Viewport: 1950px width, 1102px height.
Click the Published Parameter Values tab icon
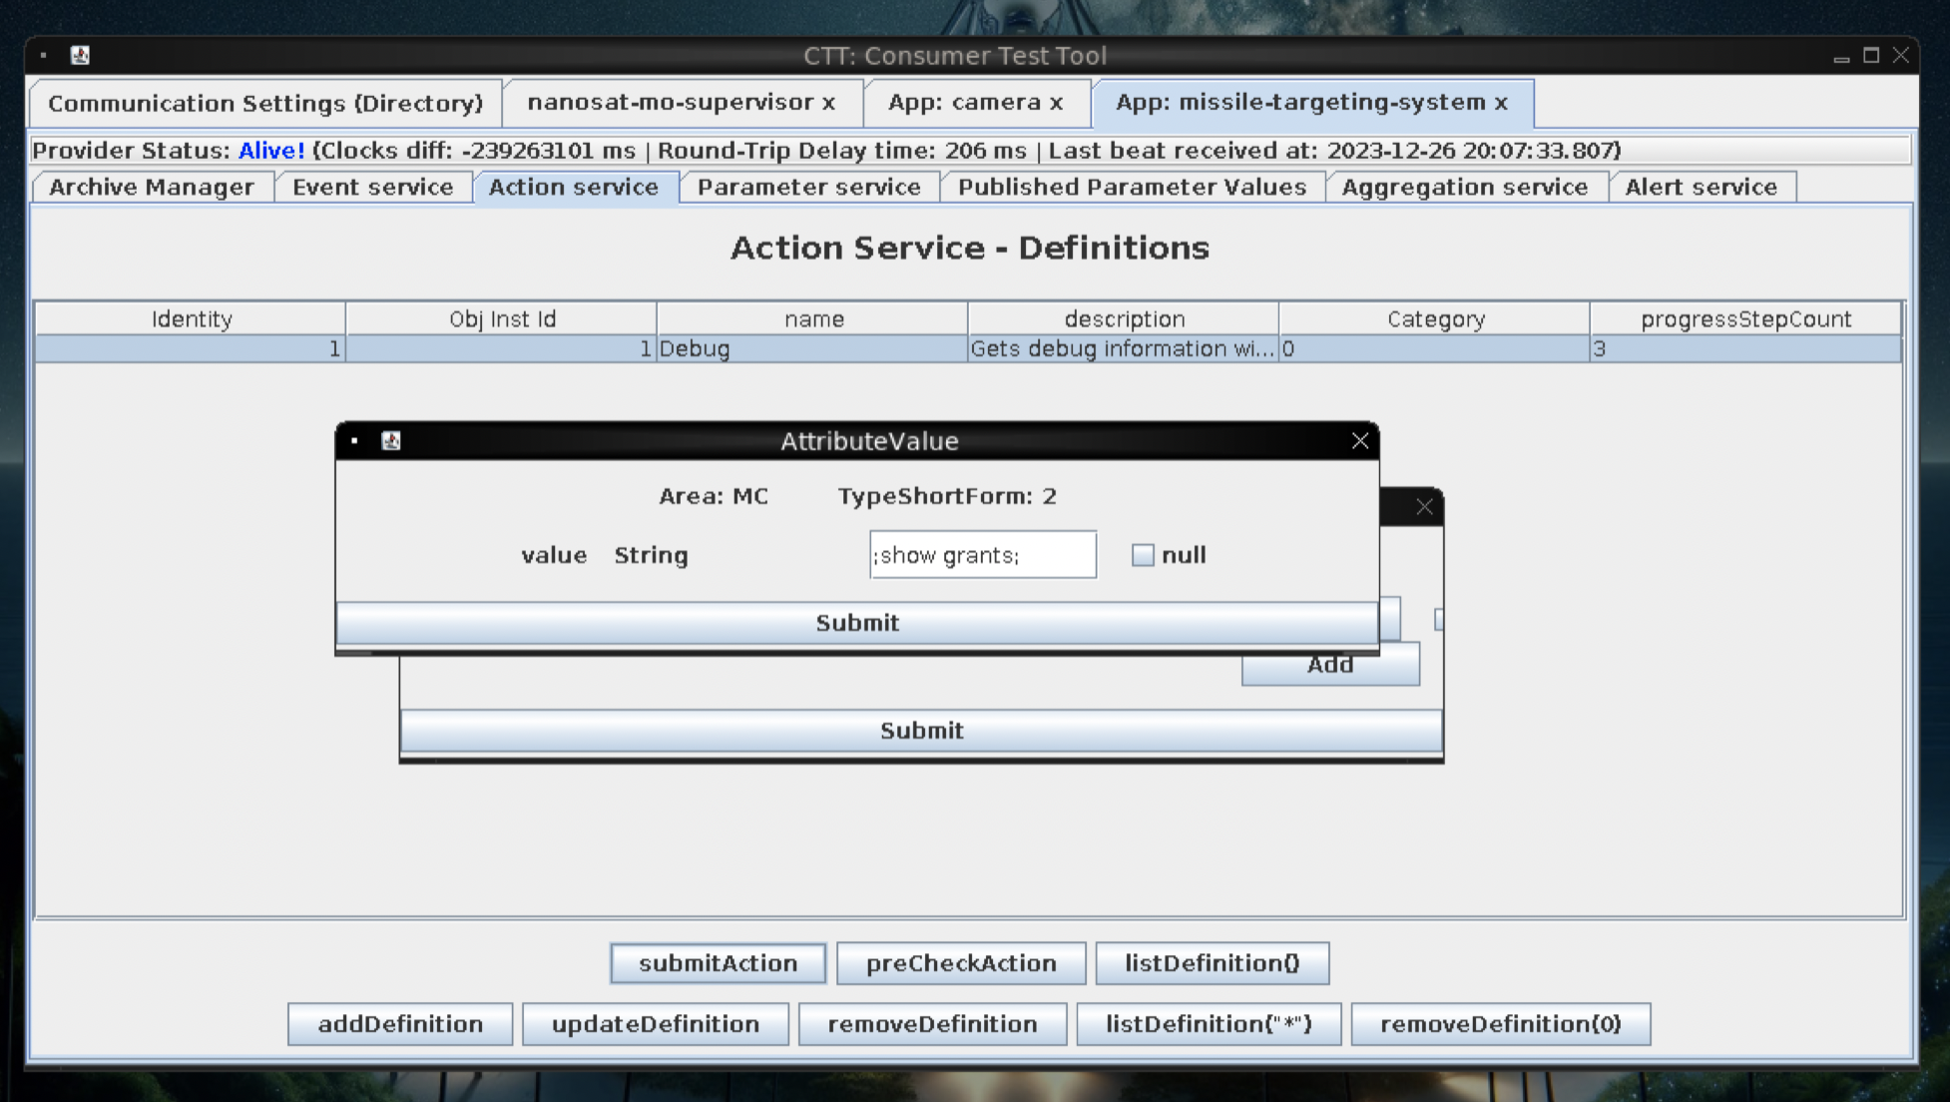(1132, 186)
